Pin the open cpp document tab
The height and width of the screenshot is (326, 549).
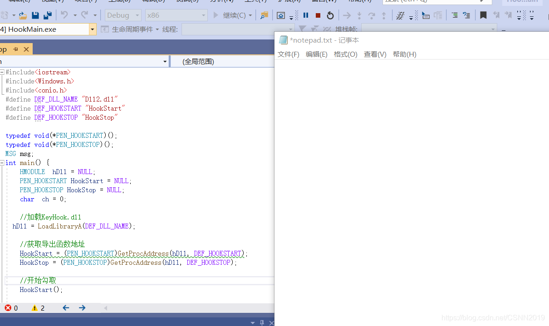pos(15,49)
